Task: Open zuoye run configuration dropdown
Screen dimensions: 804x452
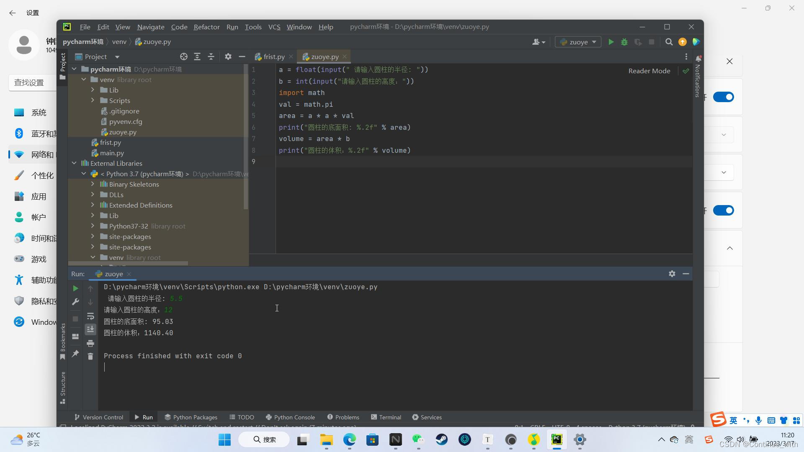Action: click(x=578, y=42)
